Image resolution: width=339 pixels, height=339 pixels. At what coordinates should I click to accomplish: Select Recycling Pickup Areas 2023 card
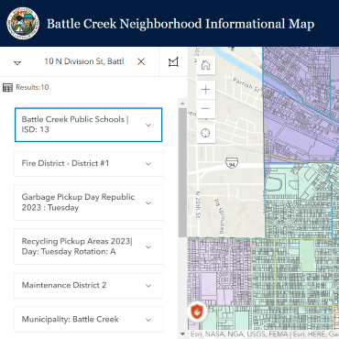click(88, 246)
